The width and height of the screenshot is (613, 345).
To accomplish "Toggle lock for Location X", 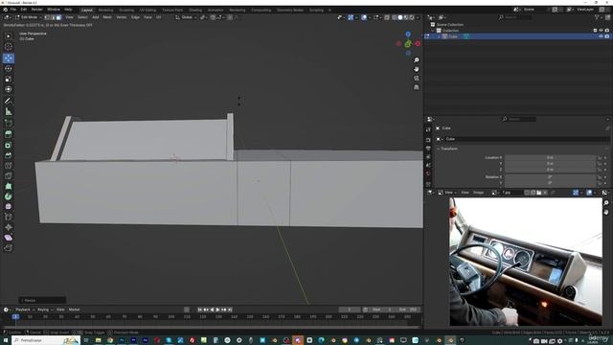I will (x=600, y=157).
